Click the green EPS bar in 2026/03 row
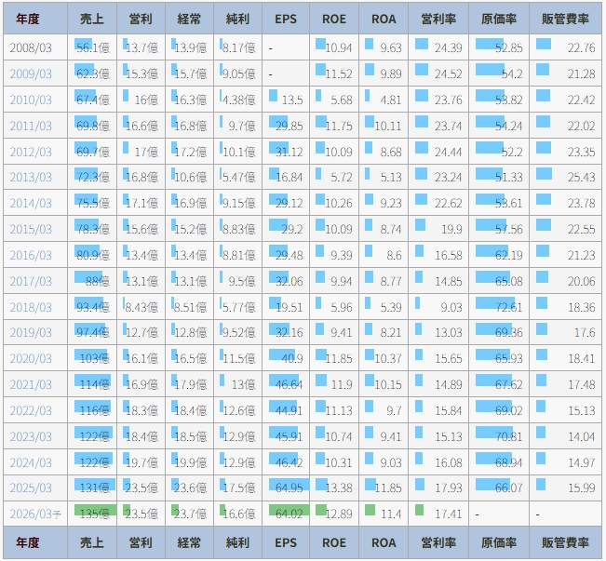Screen dimensions: 606x561 coord(289,510)
